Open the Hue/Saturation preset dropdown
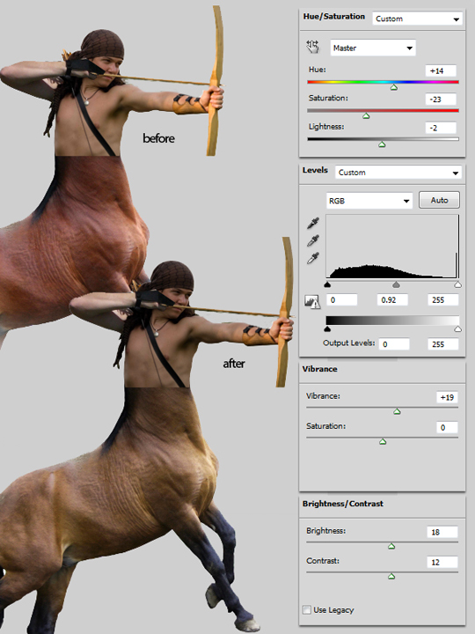 417,19
